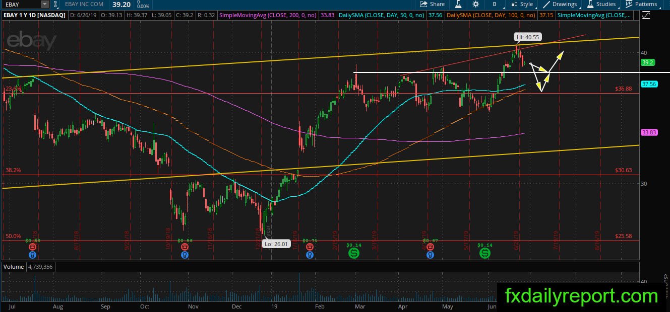This screenshot has height=312, width=670.
Task: Open chart settings gear
Action: coord(475,4)
